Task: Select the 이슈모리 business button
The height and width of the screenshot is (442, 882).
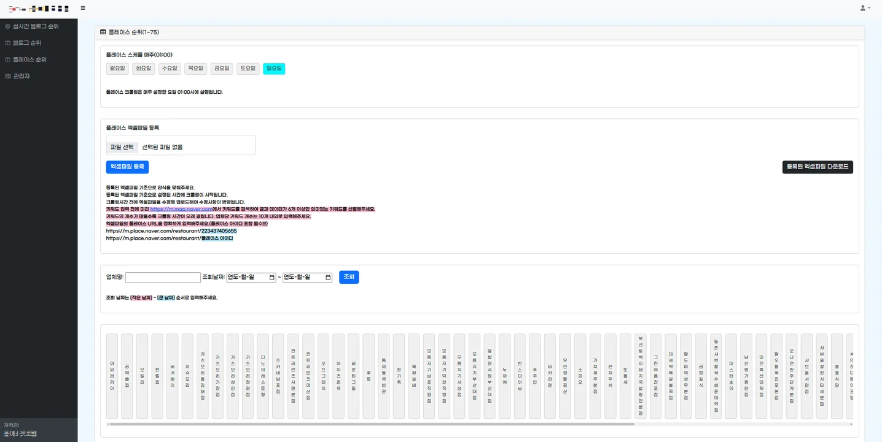Action: coord(187,376)
